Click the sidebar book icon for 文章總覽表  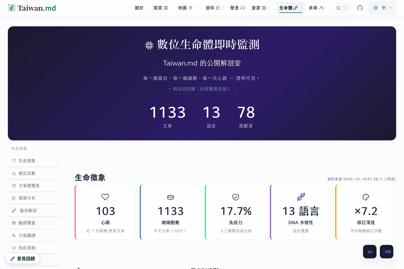(x=14, y=186)
